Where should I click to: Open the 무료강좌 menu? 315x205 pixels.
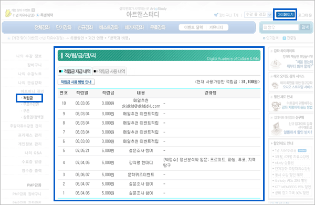158,27
